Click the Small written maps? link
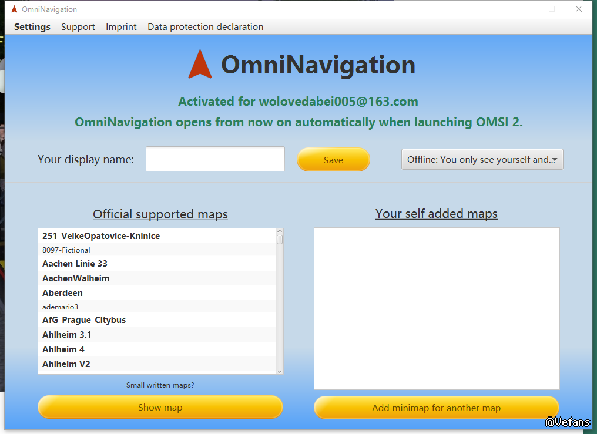The image size is (597, 434). pyautogui.click(x=160, y=385)
